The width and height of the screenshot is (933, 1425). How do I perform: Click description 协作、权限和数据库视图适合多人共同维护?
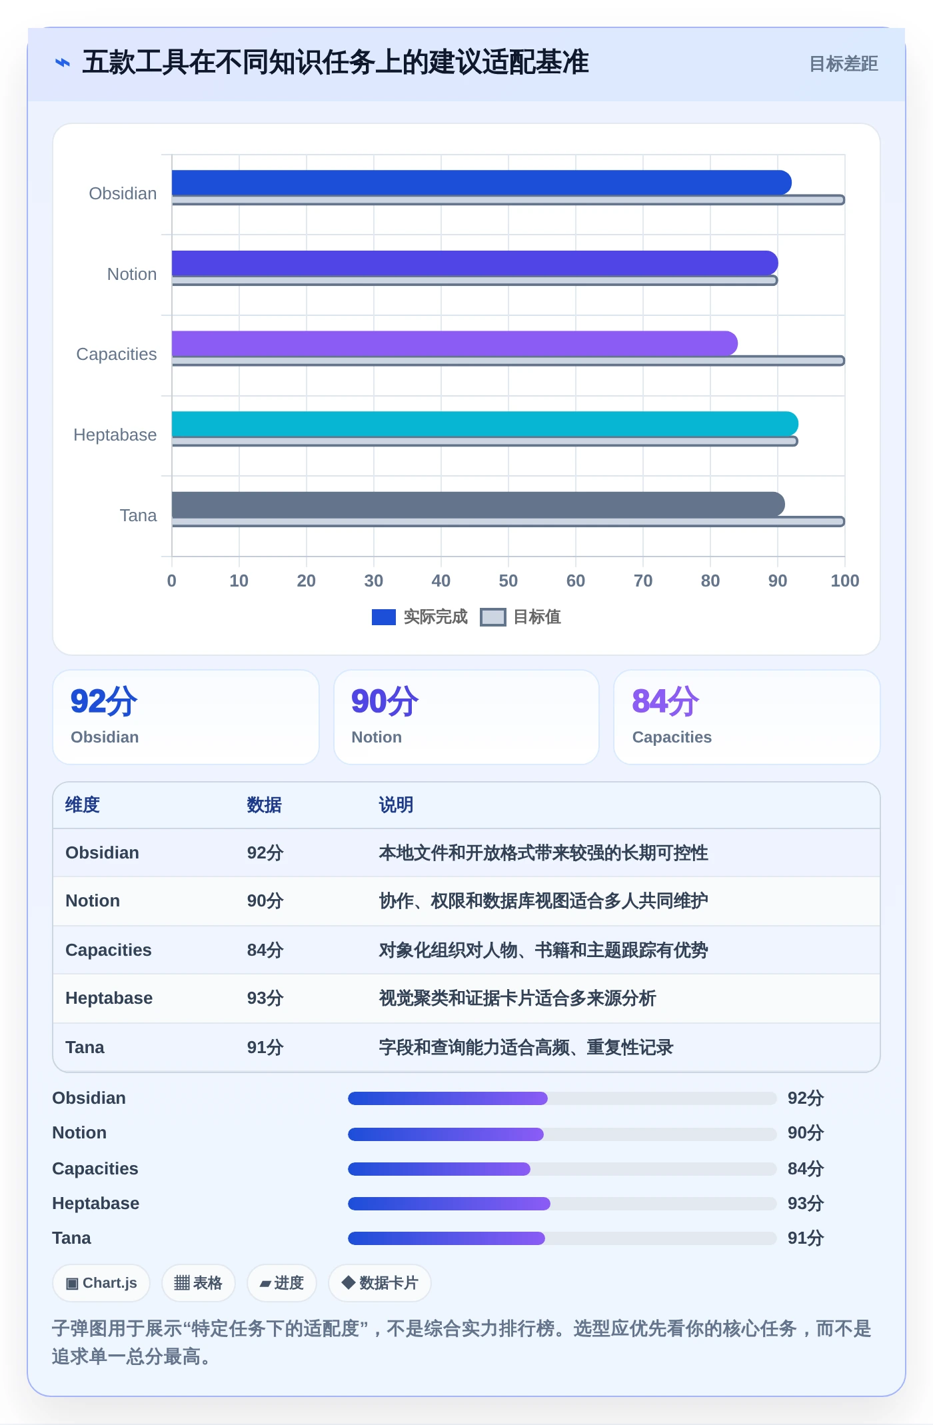coord(543,901)
